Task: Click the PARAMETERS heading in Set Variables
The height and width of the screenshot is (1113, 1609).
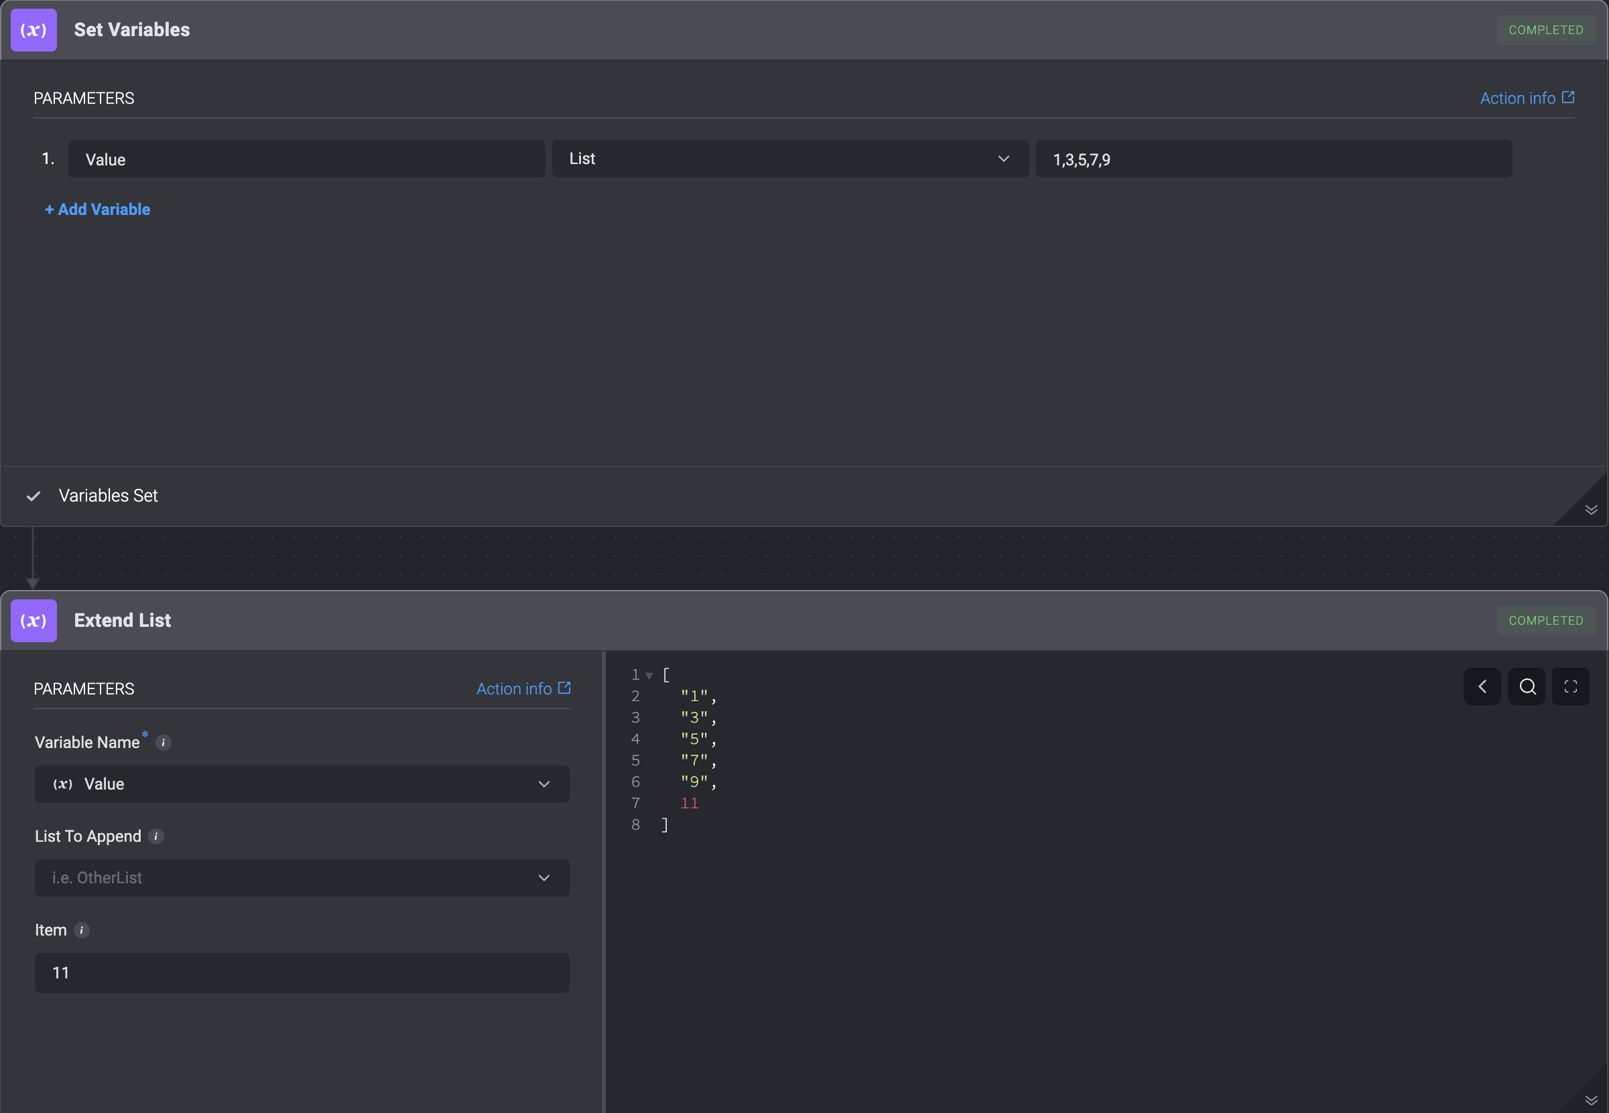Action: pos(84,98)
